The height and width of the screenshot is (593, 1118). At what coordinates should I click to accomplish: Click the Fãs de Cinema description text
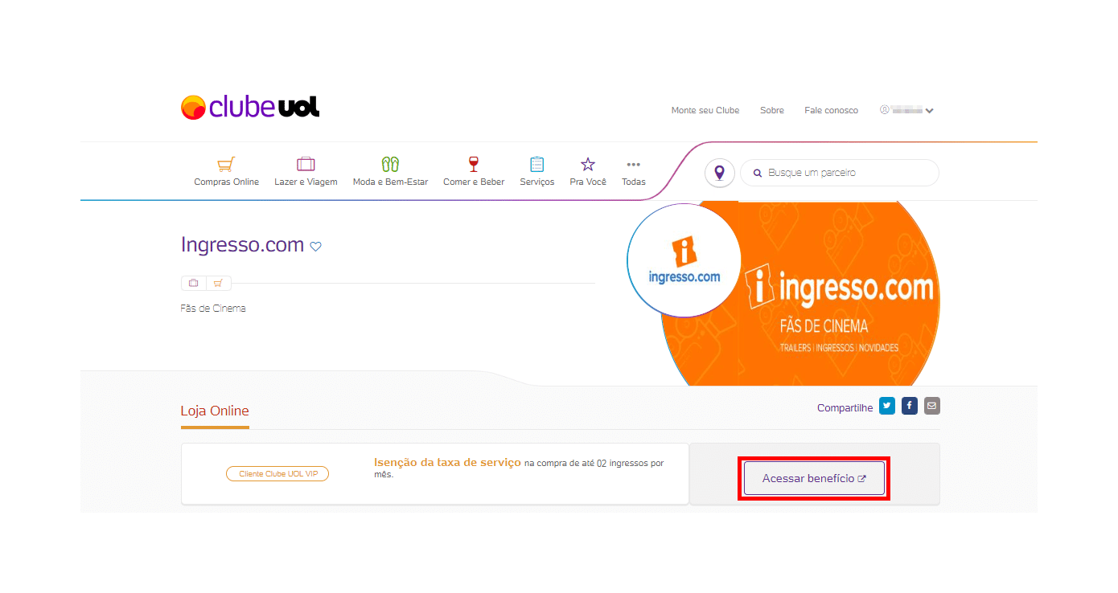tap(213, 309)
